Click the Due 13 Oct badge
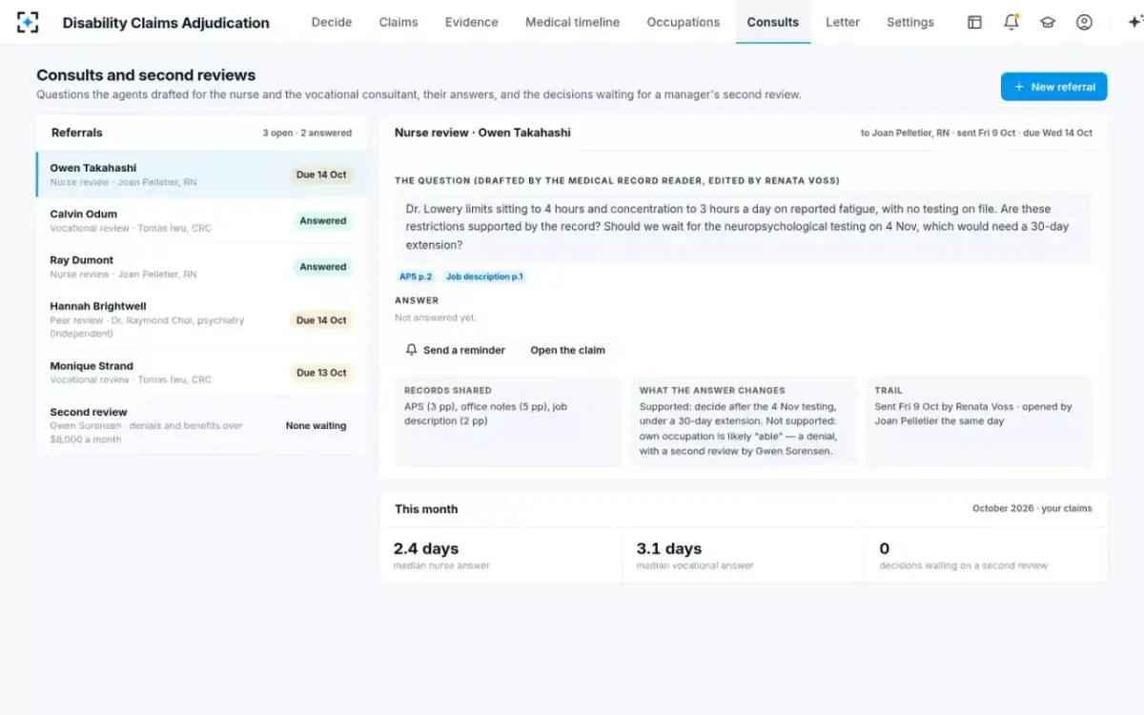 [321, 373]
